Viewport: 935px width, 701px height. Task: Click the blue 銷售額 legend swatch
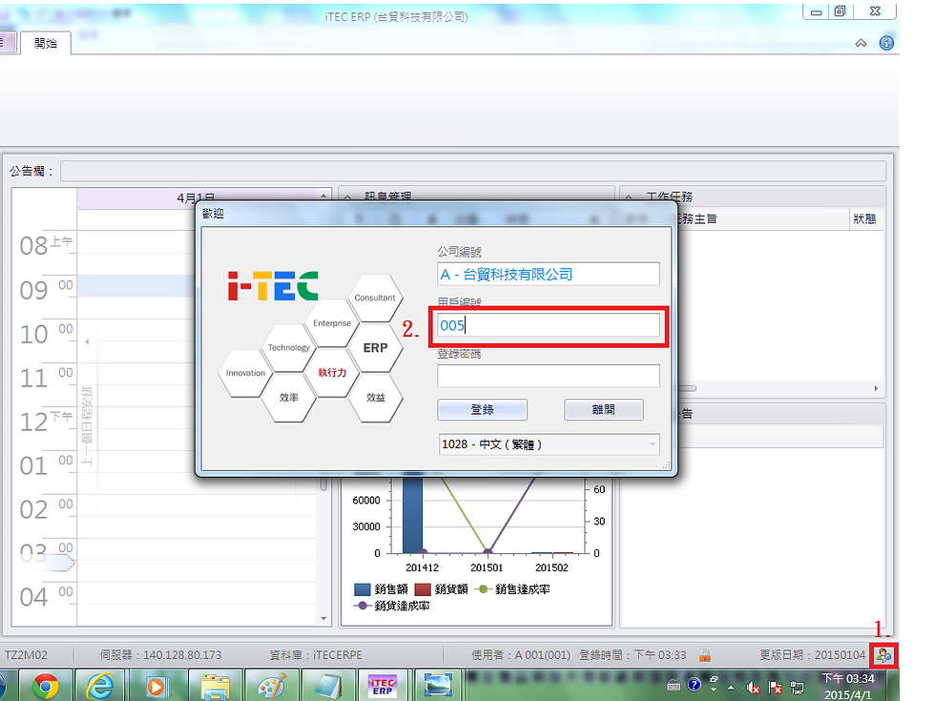(362, 589)
